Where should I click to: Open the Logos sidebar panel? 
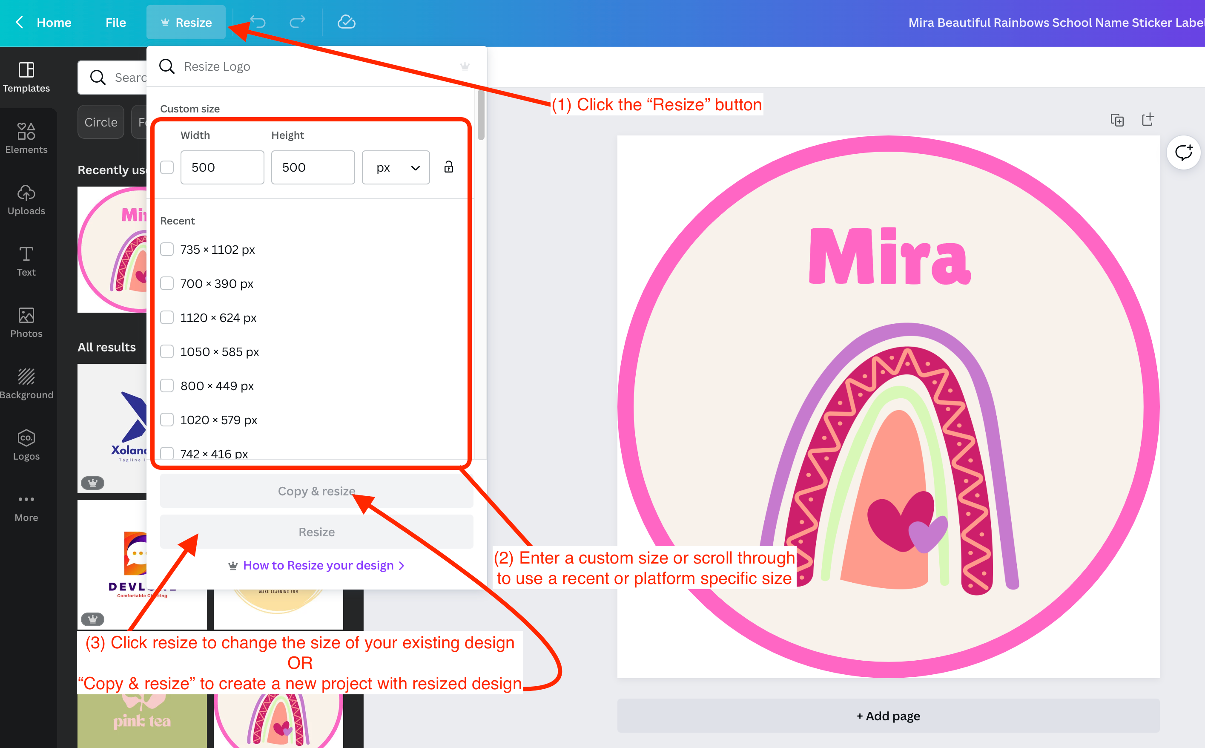[x=26, y=445]
